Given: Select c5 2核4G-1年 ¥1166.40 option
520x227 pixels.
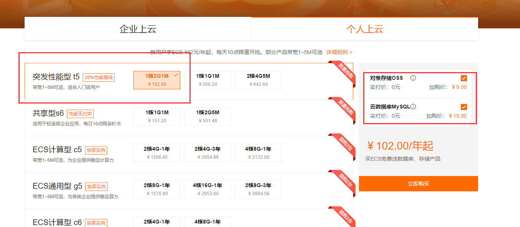Looking at the screenshot, I should click(157, 153).
